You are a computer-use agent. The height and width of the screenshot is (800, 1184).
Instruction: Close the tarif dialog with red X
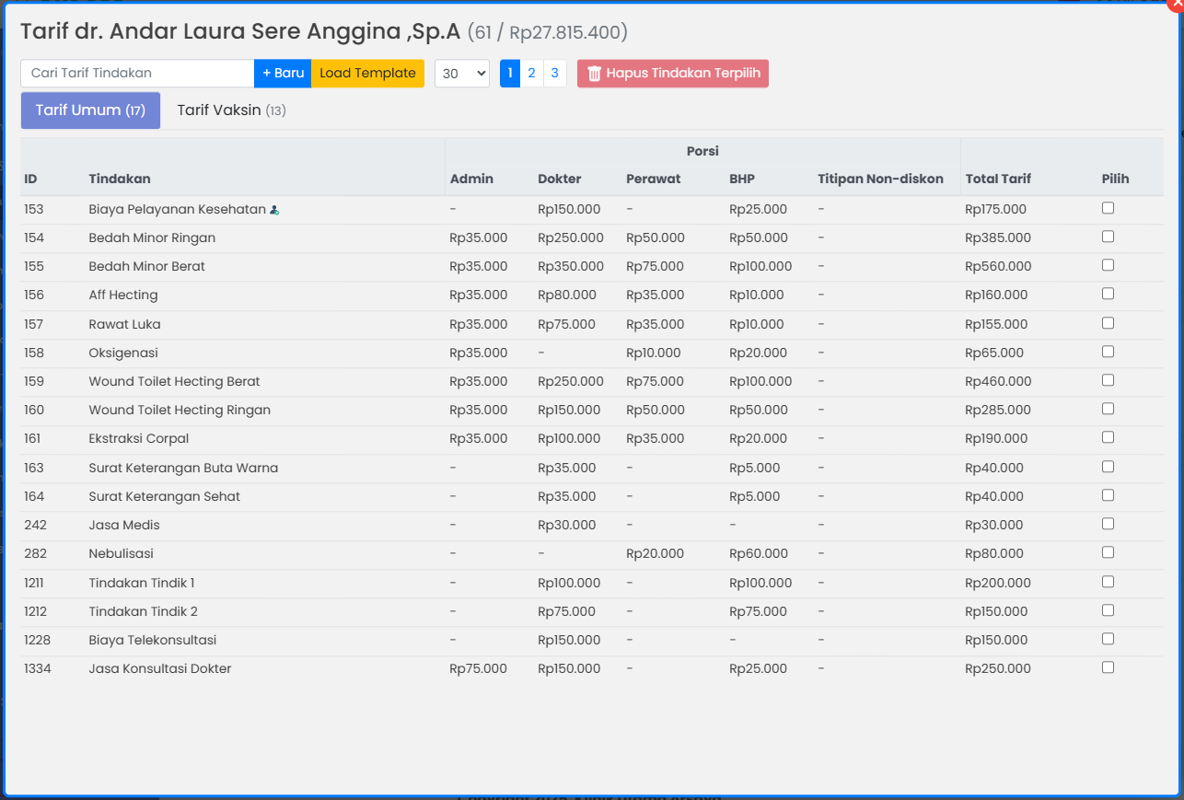[x=1176, y=5]
